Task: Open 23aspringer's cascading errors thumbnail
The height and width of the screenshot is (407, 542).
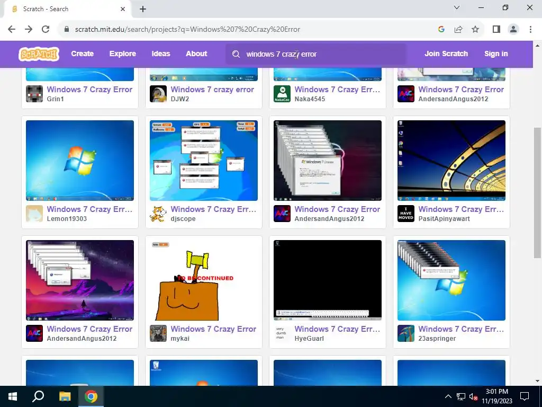Action: pos(451,280)
